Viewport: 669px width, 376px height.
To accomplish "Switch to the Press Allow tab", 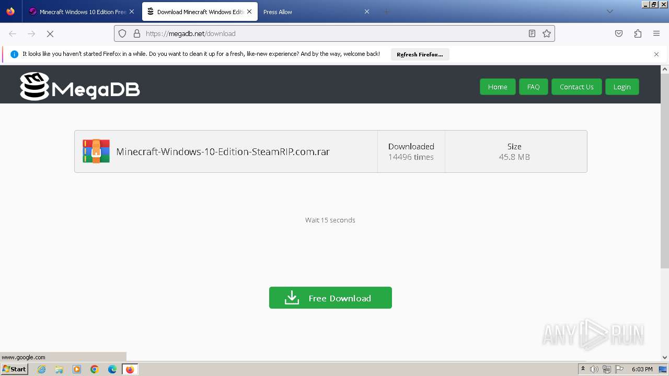I will point(317,11).
